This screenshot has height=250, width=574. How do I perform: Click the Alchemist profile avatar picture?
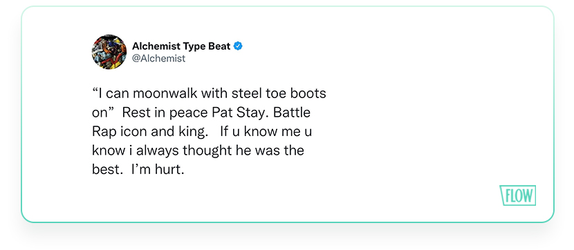(x=109, y=52)
